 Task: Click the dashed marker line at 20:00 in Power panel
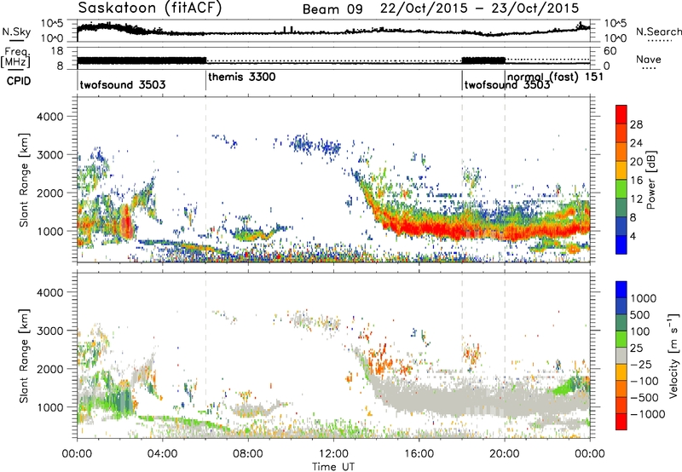coord(505,180)
